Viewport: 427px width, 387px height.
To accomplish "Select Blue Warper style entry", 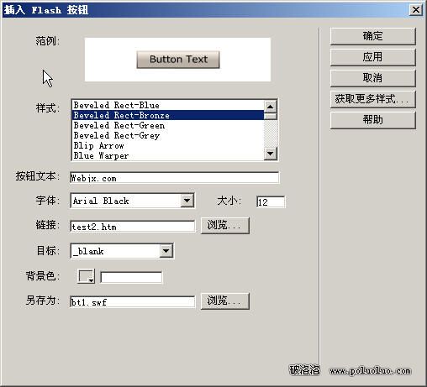I will point(168,155).
